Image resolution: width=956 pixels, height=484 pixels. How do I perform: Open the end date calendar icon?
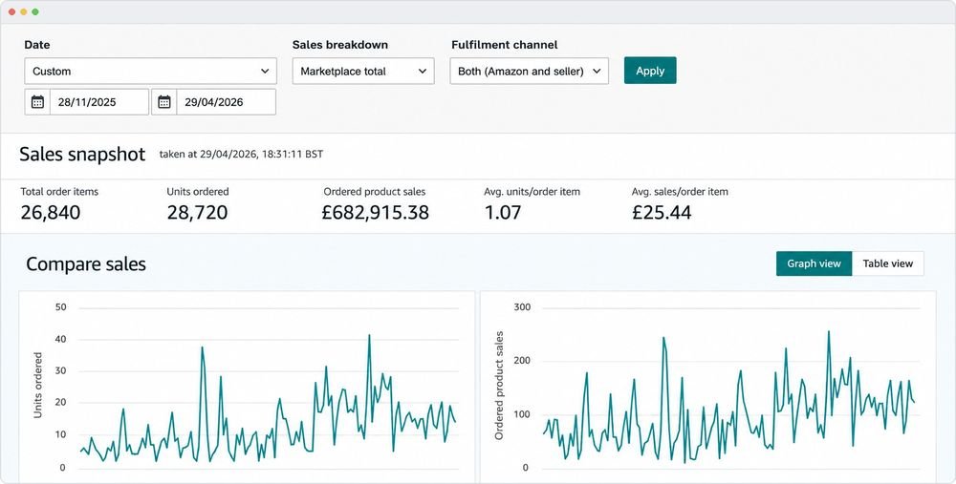pos(164,102)
